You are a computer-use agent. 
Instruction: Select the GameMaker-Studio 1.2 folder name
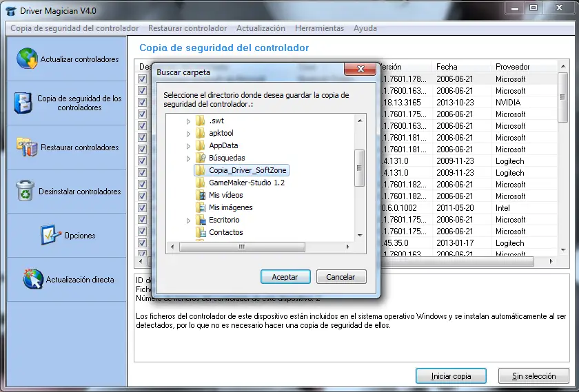[x=247, y=183]
